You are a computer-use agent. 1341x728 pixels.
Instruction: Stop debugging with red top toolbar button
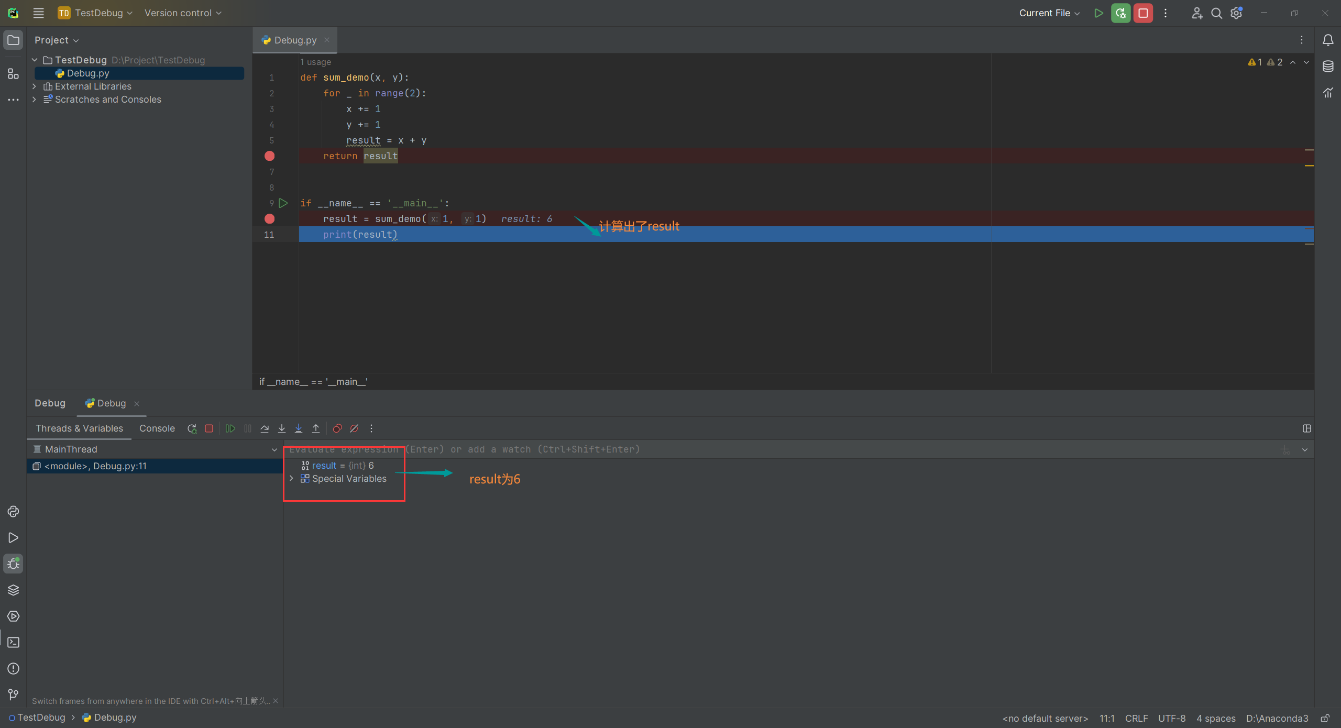(1143, 13)
